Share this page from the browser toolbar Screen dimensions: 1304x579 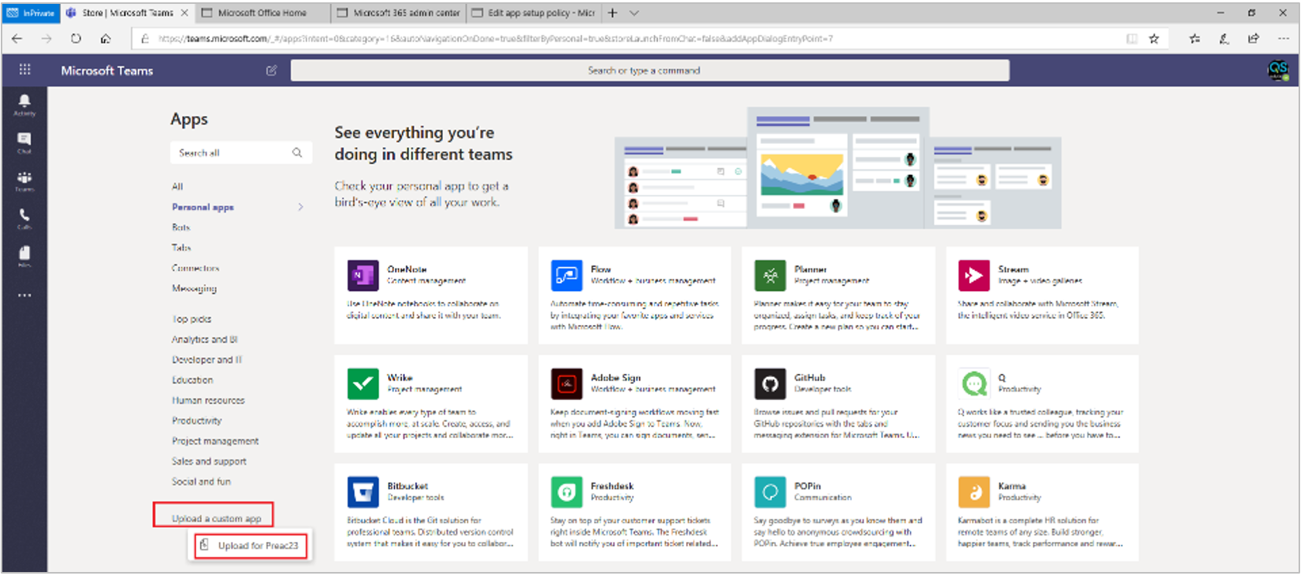tap(1254, 39)
